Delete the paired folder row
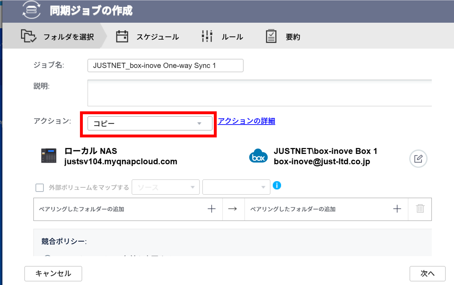This screenshot has width=454, height=285. [420, 209]
